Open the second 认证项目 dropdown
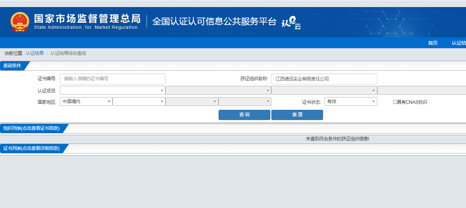466x208 pixels. coord(218,90)
